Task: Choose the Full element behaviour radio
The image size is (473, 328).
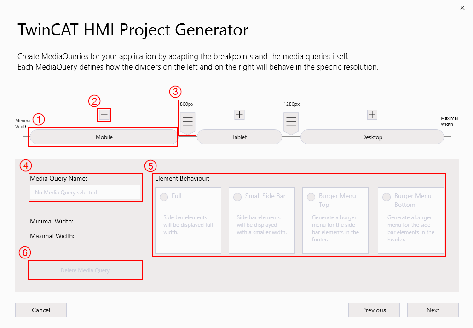Action: pos(164,197)
